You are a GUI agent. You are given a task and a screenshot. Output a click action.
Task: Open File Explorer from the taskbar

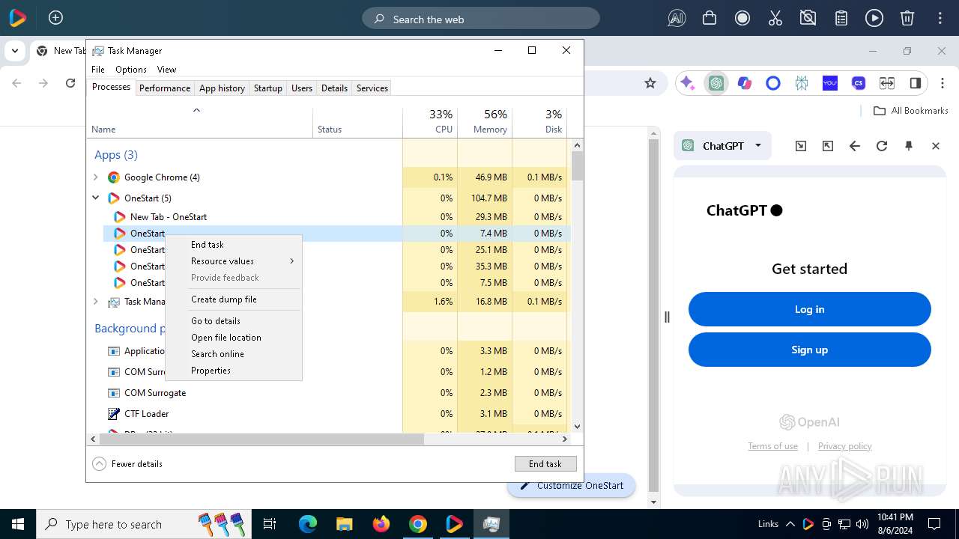tap(345, 524)
